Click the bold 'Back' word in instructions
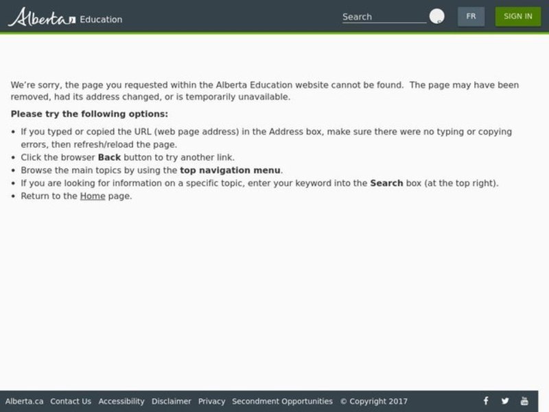The height and width of the screenshot is (412, 549). [109, 157]
